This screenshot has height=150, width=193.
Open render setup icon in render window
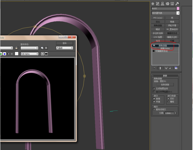(x=42, y=48)
